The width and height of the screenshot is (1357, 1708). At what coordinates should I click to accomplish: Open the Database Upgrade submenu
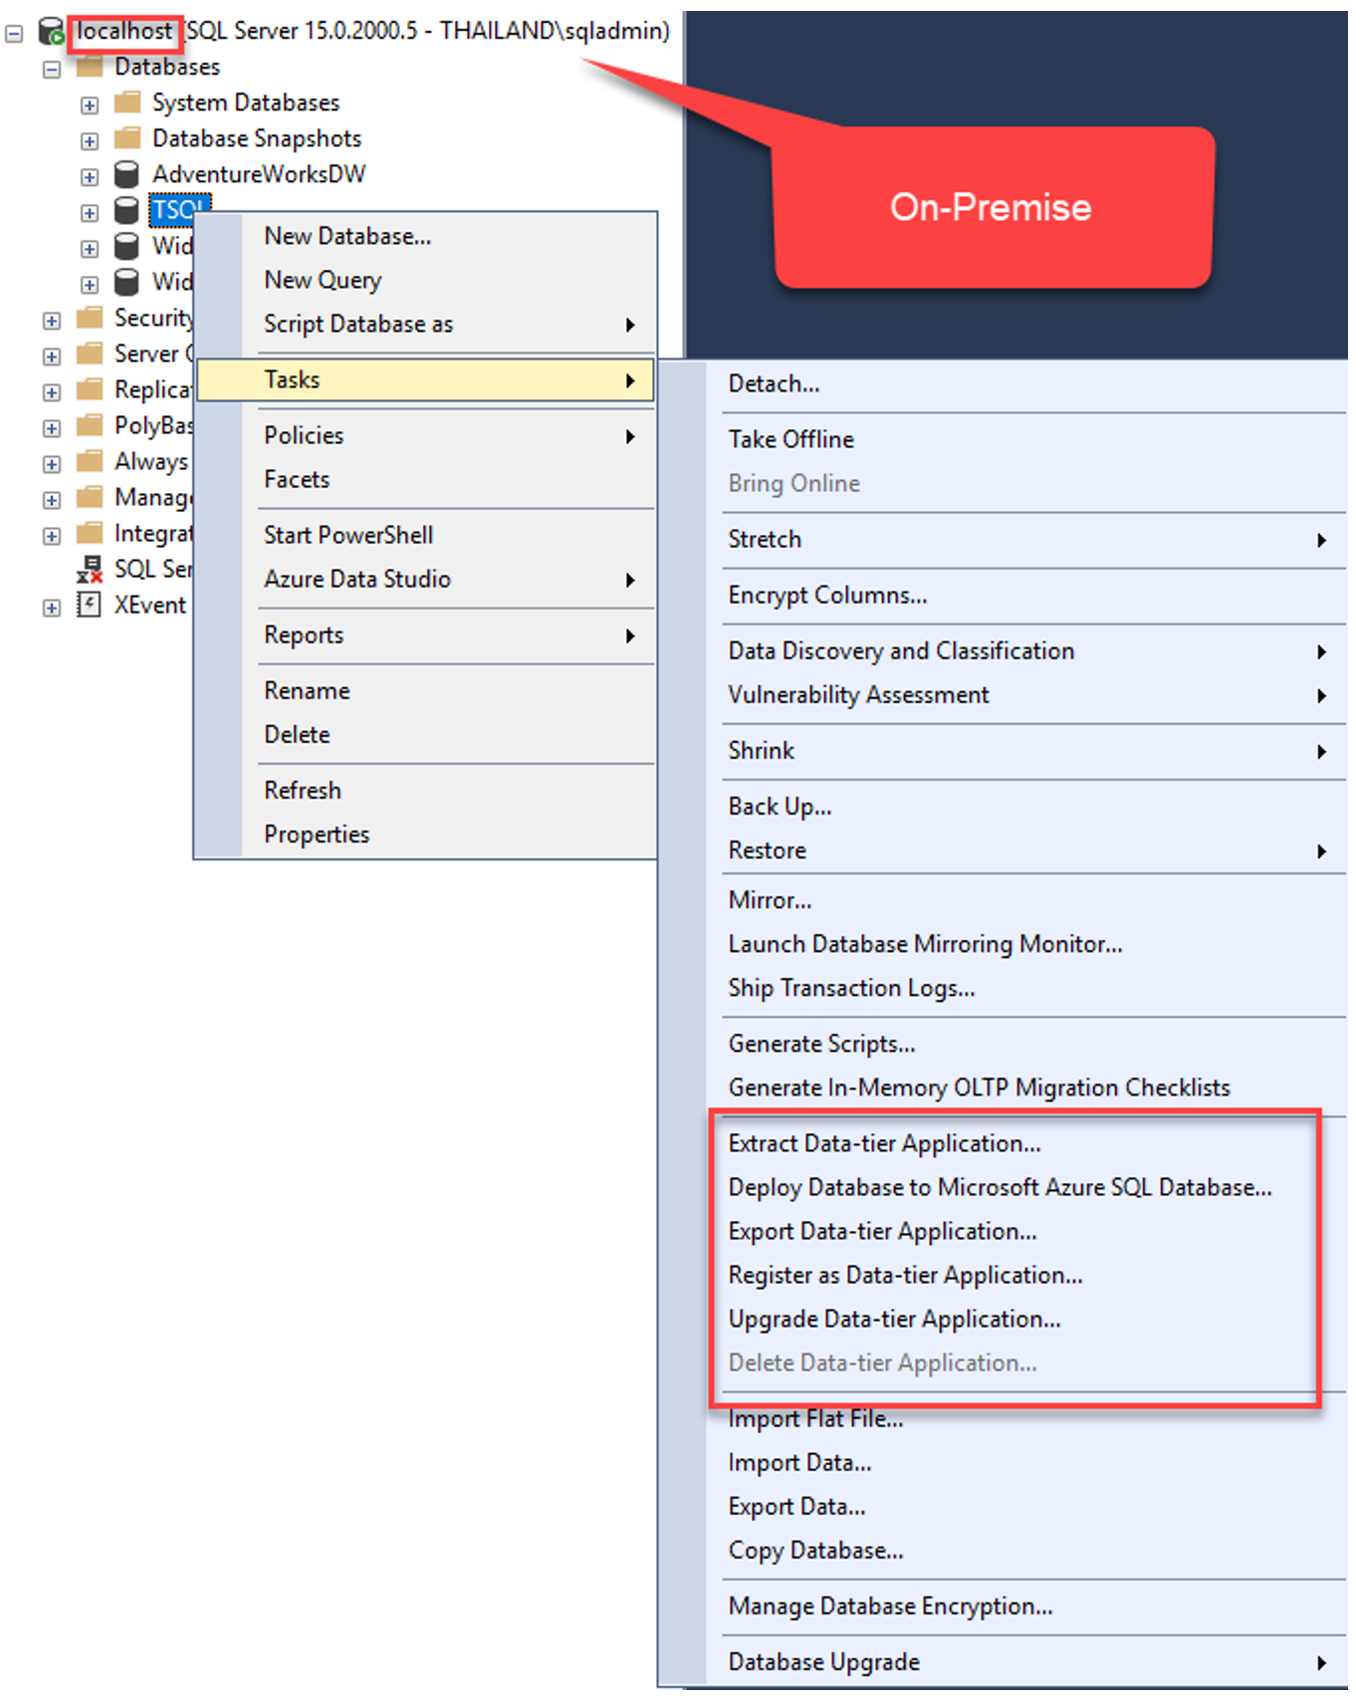coord(1003,1661)
